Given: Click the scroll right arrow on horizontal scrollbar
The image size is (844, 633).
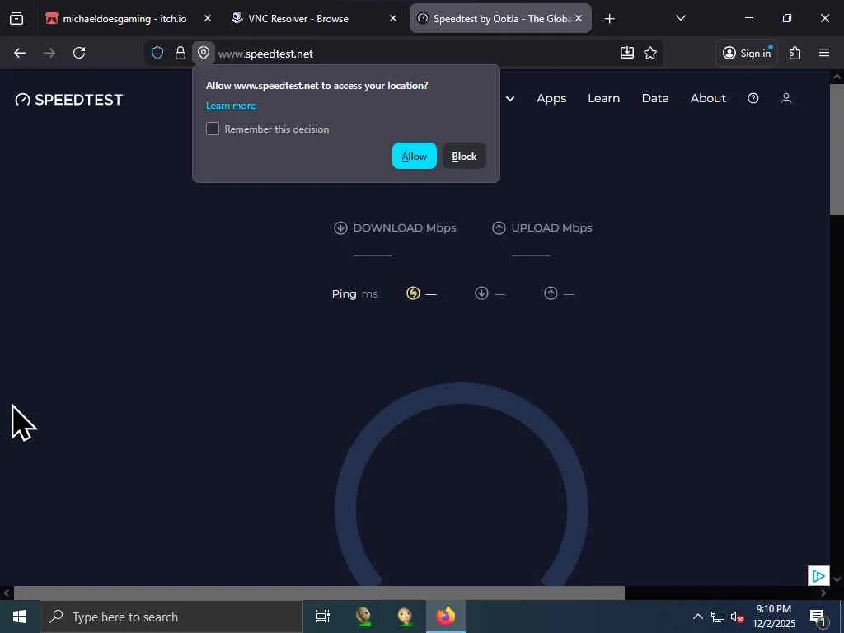Looking at the screenshot, I should [823, 593].
